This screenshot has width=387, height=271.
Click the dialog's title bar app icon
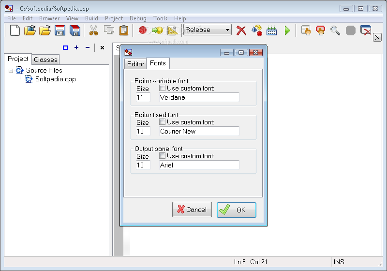click(128, 52)
